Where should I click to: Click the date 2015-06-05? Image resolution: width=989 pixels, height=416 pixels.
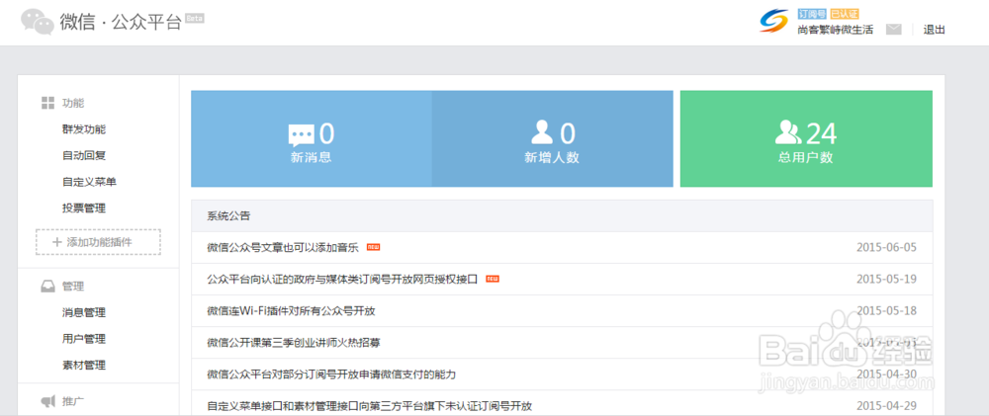[886, 247]
